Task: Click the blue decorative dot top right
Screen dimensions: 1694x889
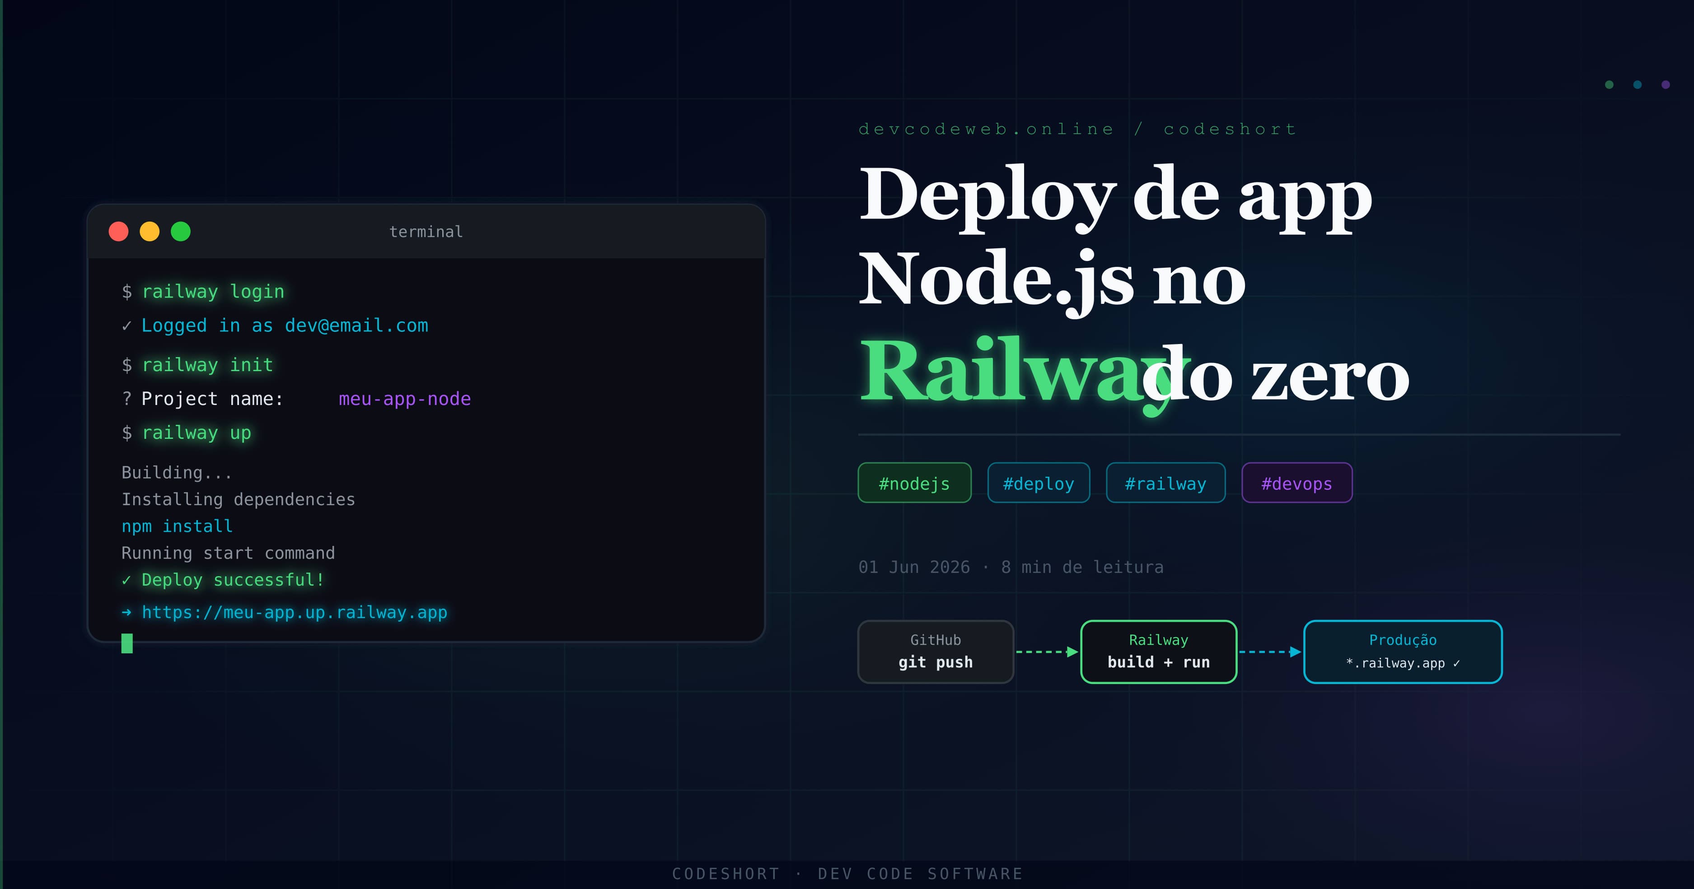Action: (x=1638, y=85)
